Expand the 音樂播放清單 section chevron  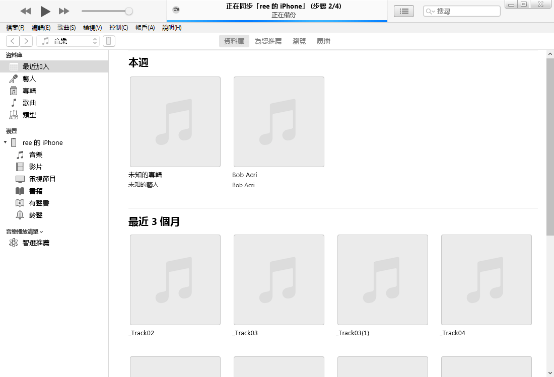tap(41, 232)
